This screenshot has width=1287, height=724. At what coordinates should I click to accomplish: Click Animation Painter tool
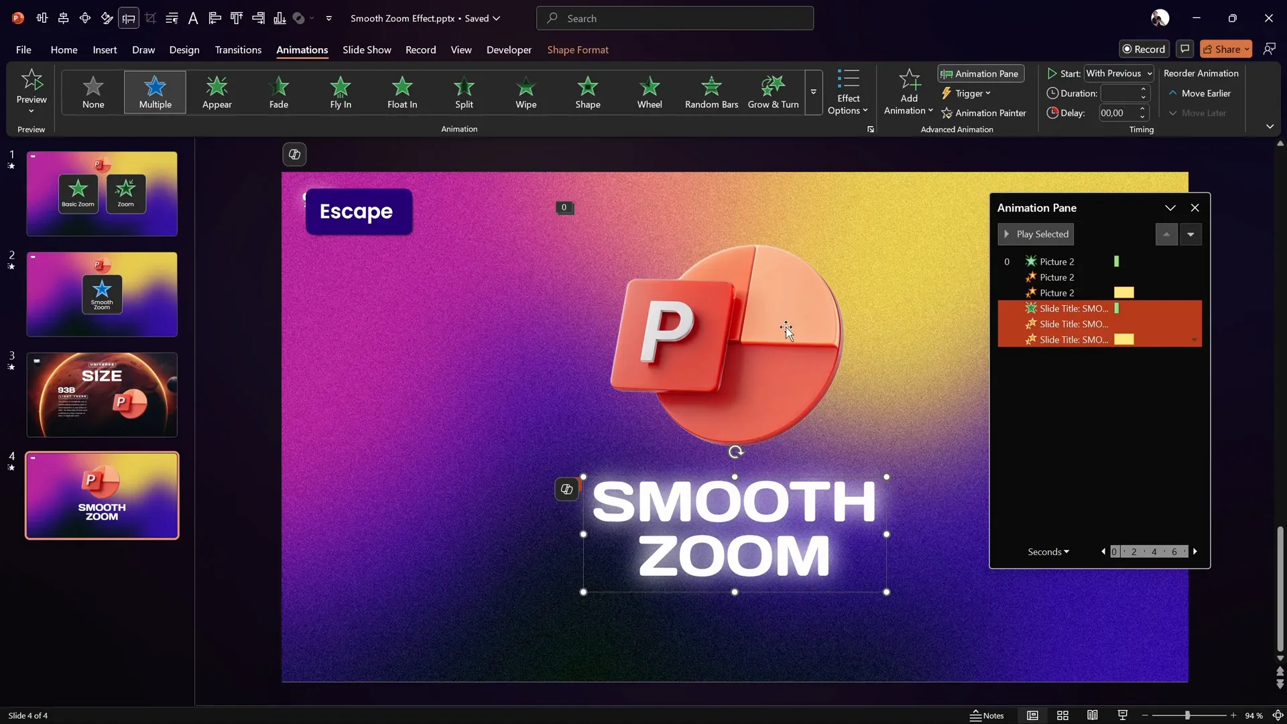pyautogui.click(x=983, y=113)
